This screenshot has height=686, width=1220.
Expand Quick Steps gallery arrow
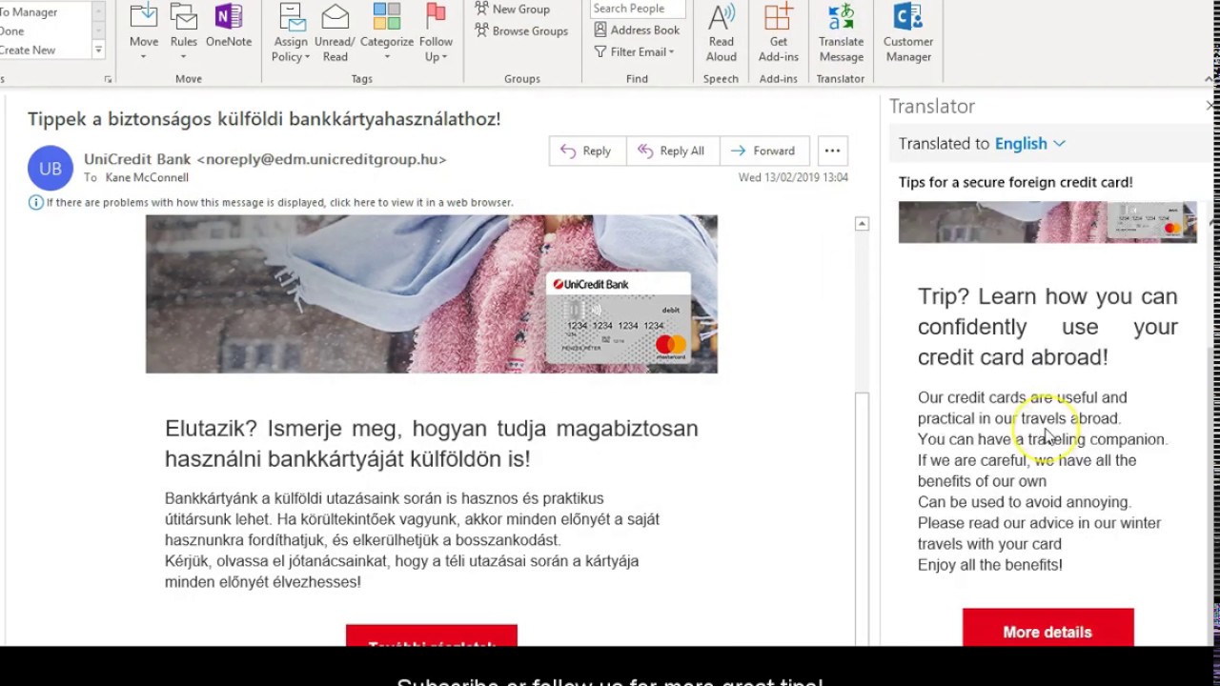coord(98,49)
